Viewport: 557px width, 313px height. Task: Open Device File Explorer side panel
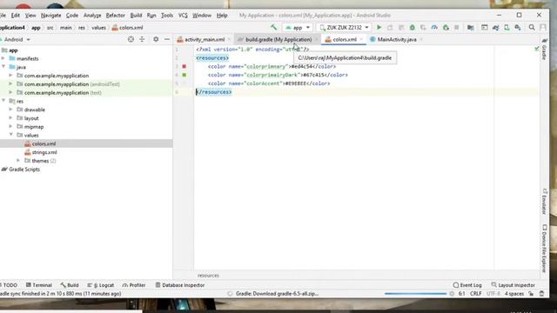[x=544, y=249]
